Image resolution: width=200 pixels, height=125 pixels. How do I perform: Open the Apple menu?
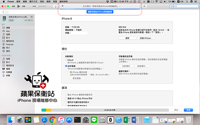point(4,1)
